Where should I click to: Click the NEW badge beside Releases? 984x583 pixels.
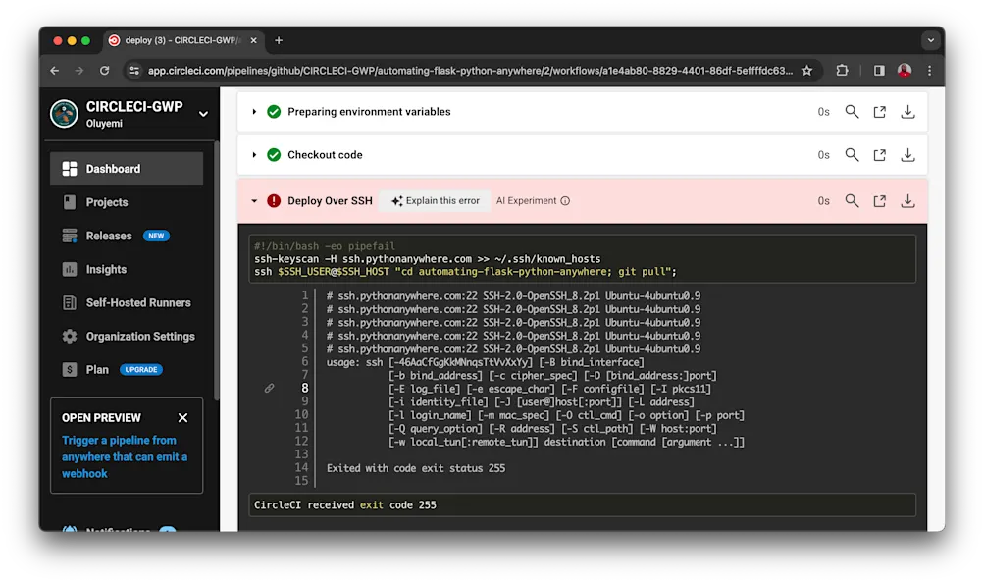[156, 236]
